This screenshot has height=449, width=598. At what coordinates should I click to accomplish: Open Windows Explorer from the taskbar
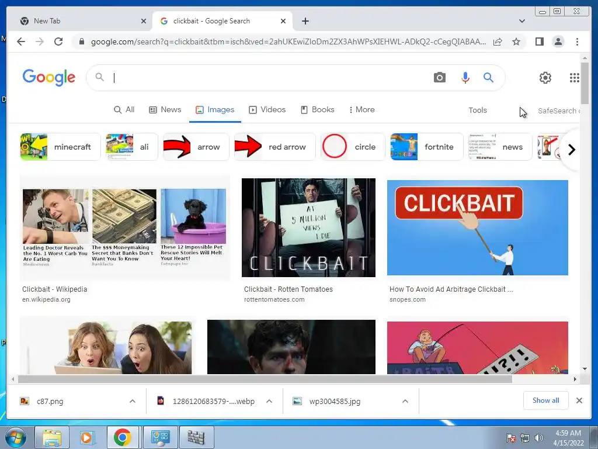click(x=52, y=437)
